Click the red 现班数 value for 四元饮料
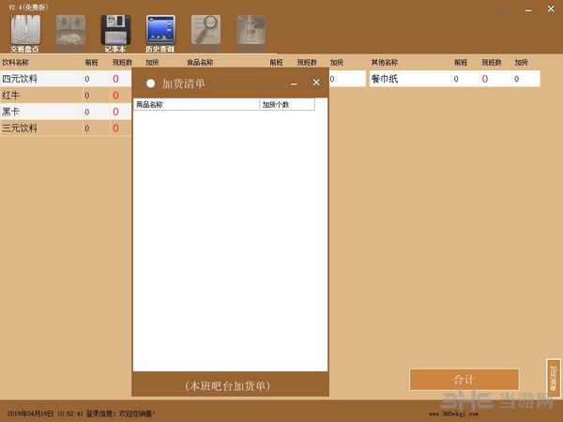 [x=115, y=79]
